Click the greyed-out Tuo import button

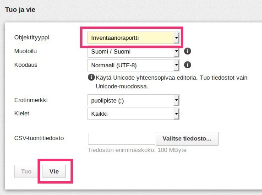coord(26,172)
